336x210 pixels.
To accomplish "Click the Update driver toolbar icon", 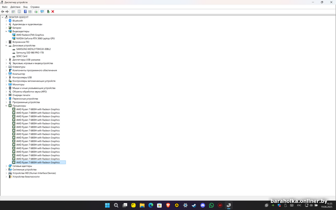I will point(36,12).
